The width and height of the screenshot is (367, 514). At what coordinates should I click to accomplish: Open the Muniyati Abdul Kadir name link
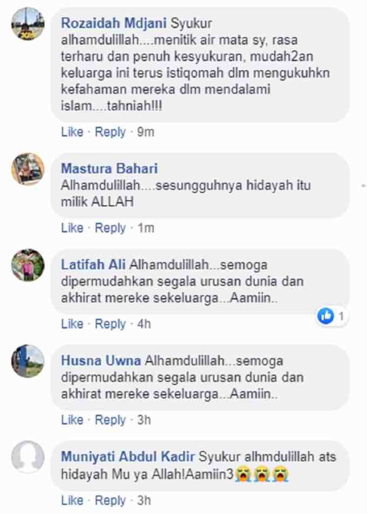pos(128,457)
